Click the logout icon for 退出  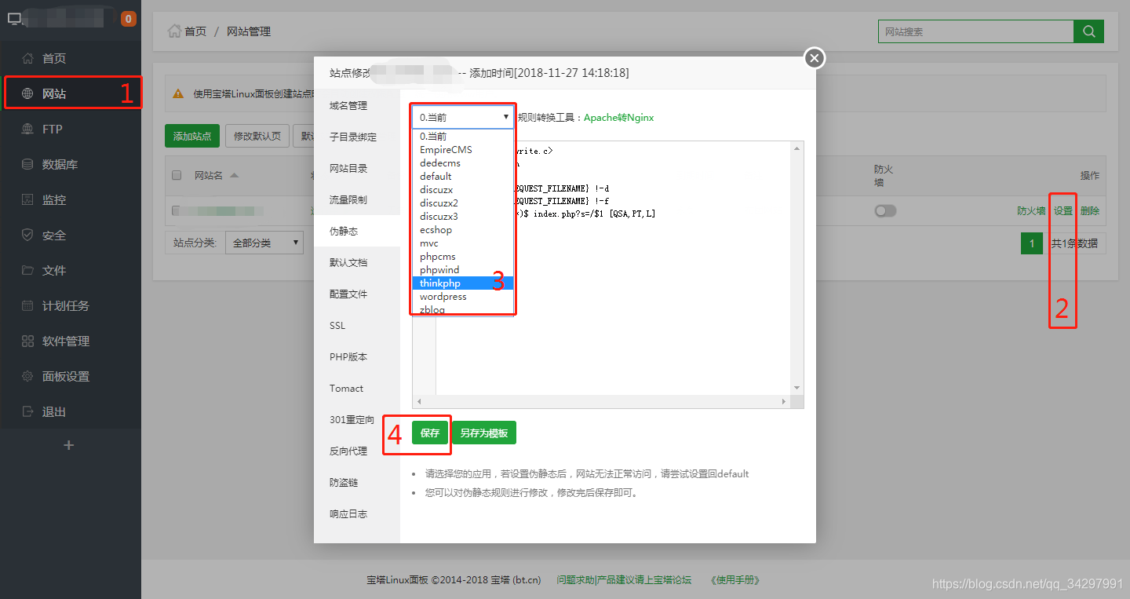[27, 411]
